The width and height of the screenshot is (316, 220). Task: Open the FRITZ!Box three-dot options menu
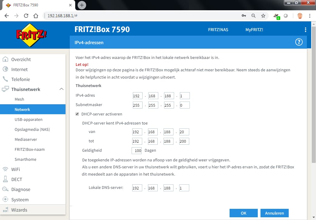[305, 30]
